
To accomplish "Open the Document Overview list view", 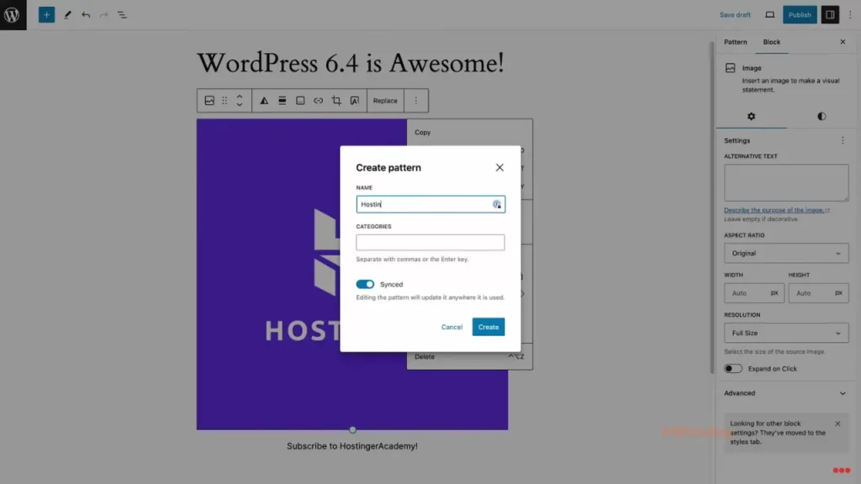I will pyautogui.click(x=122, y=15).
